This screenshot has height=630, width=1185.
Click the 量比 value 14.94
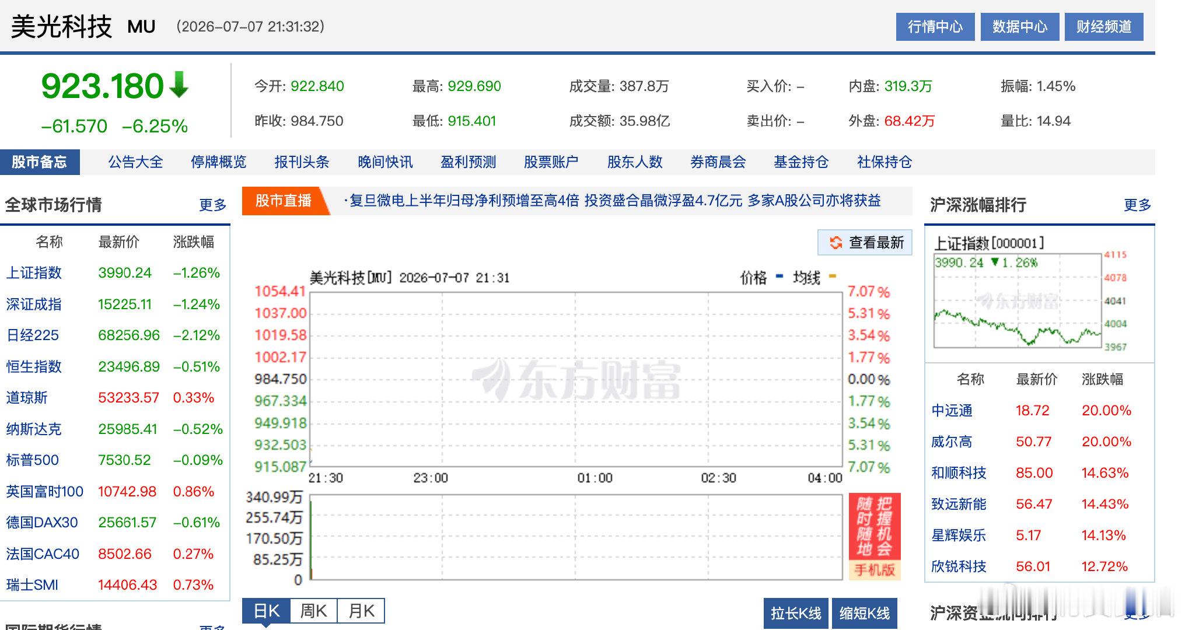click(x=1054, y=121)
